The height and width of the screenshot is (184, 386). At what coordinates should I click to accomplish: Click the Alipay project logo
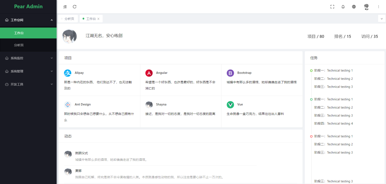[68, 73]
